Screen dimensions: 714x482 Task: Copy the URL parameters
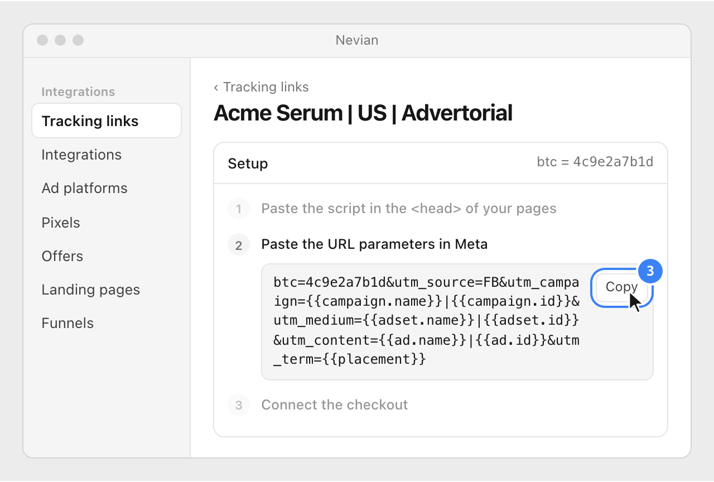coord(621,287)
